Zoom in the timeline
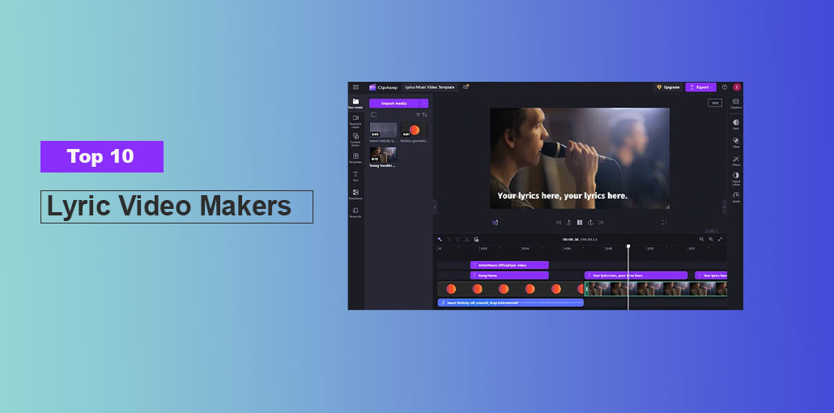The height and width of the screenshot is (413, 834). (711, 239)
